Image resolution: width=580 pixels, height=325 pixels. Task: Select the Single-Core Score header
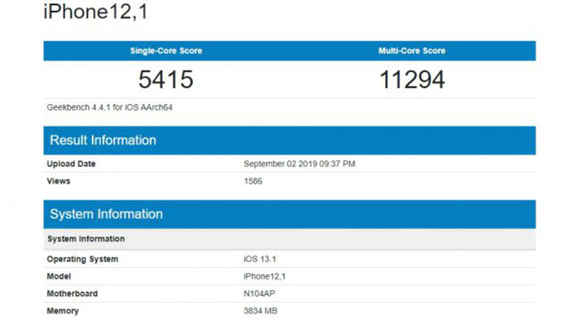point(166,51)
